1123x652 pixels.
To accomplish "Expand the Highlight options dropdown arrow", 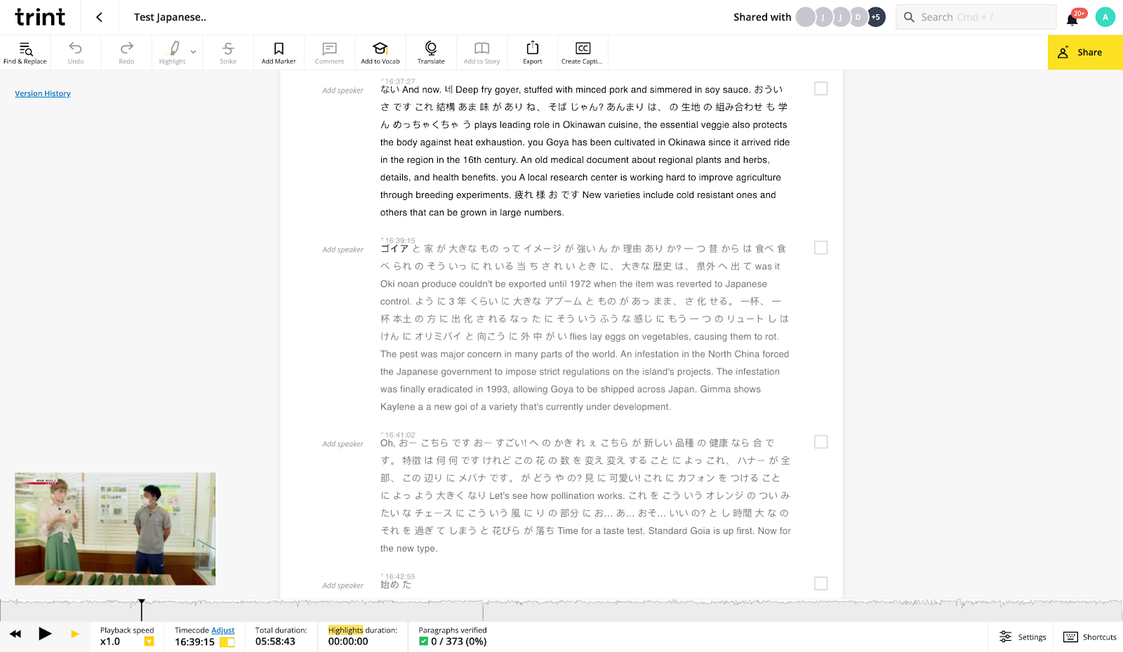I will pyautogui.click(x=193, y=52).
